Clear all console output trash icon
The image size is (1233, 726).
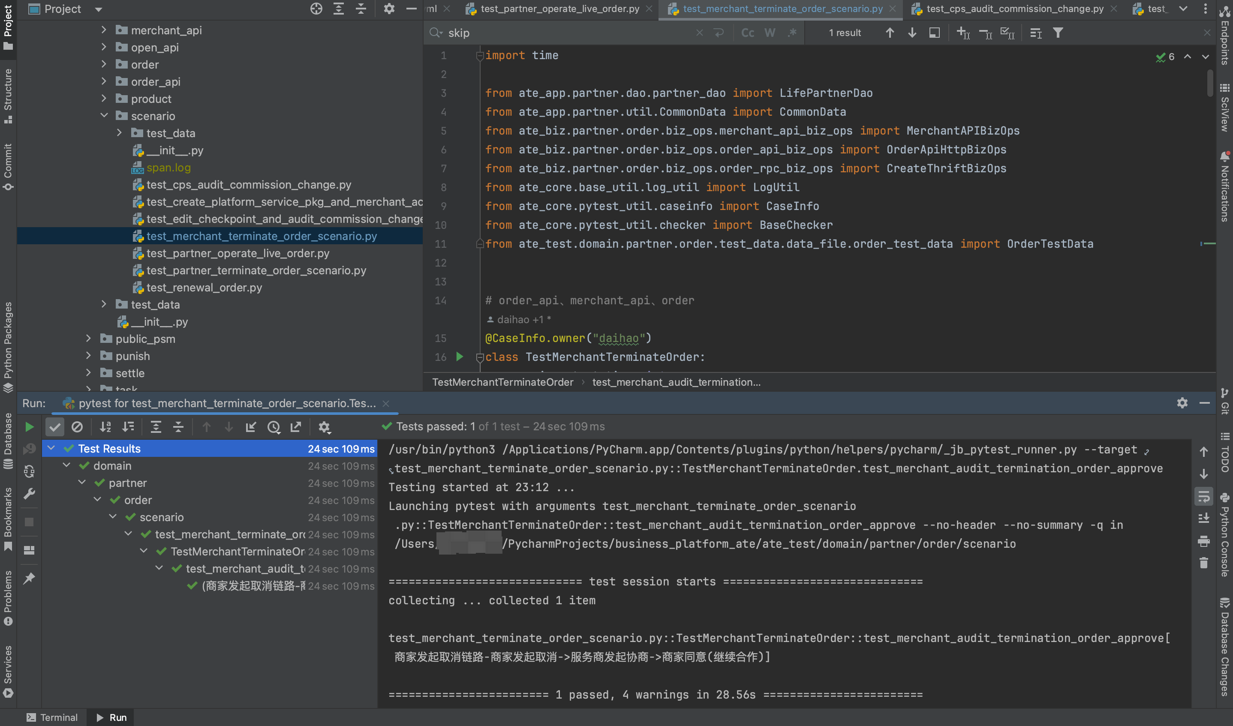(x=1204, y=563)
